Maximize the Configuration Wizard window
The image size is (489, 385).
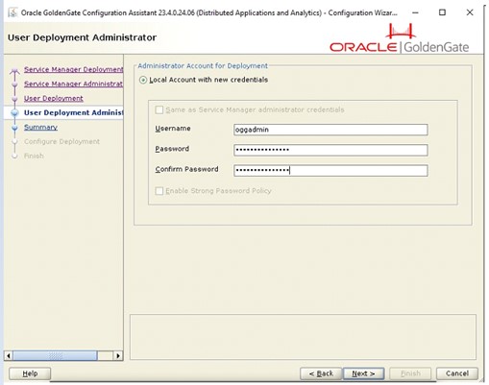click(442, 12)
